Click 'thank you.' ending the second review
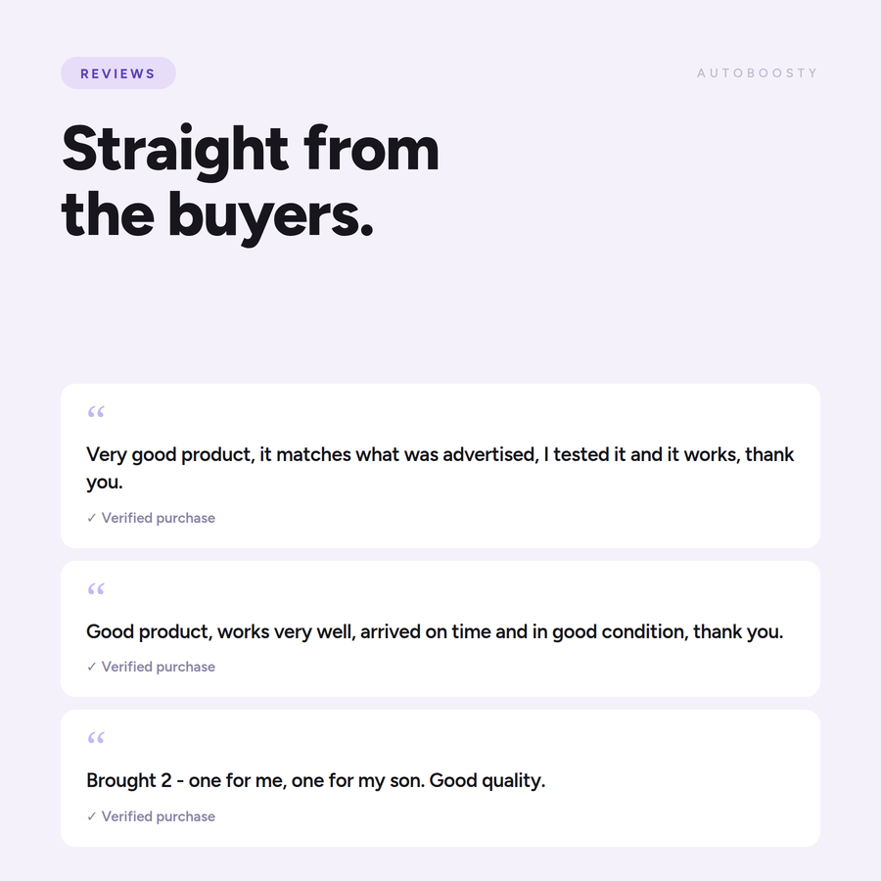This screenshot has width=881, height=881. pyautogui.click(x=738, y=632)
